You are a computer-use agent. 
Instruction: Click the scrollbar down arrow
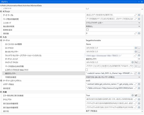pos(142,111)
